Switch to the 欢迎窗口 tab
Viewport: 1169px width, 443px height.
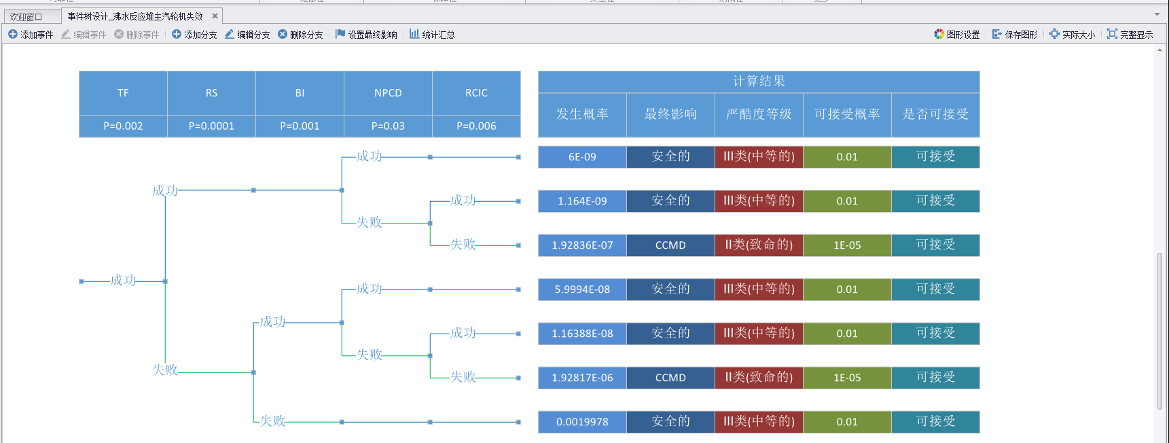coord(26,16)
